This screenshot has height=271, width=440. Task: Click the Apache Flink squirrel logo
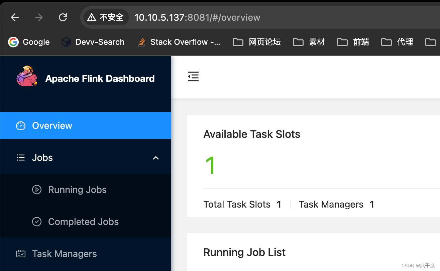(x=26, y=76)
